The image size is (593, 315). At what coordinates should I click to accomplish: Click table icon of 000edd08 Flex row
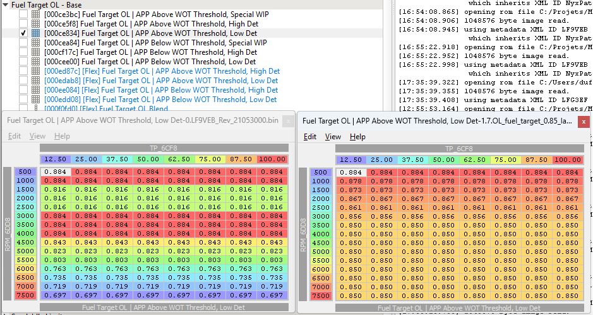pos(35,99)
